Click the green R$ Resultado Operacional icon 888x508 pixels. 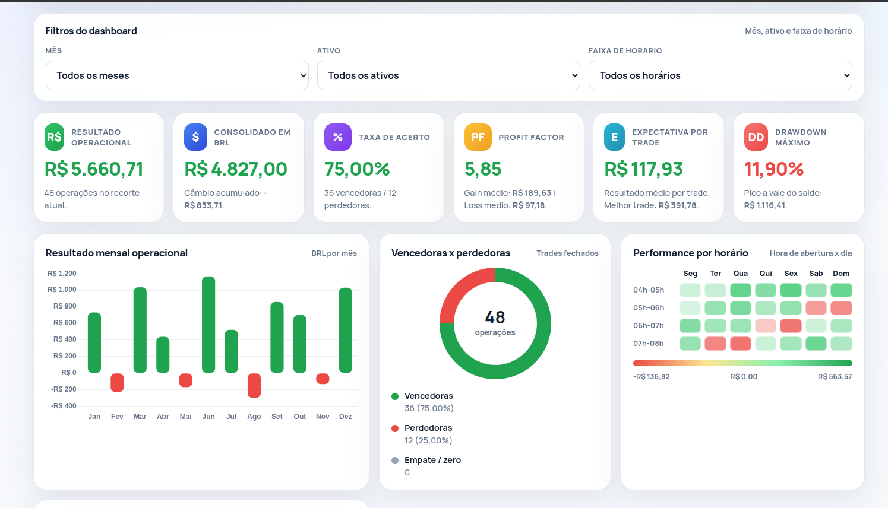tap(54, 137)
